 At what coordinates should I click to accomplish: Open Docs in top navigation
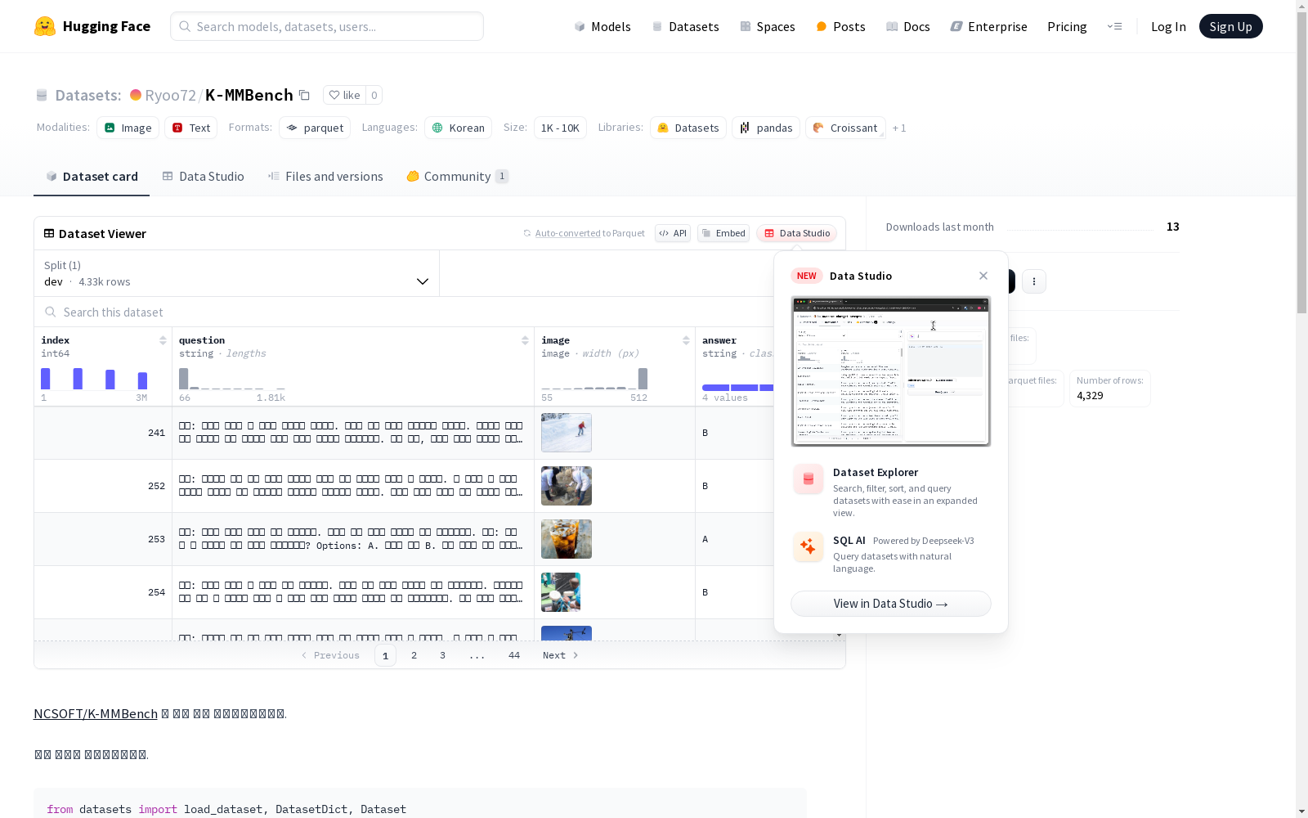[x=908, y=26]
